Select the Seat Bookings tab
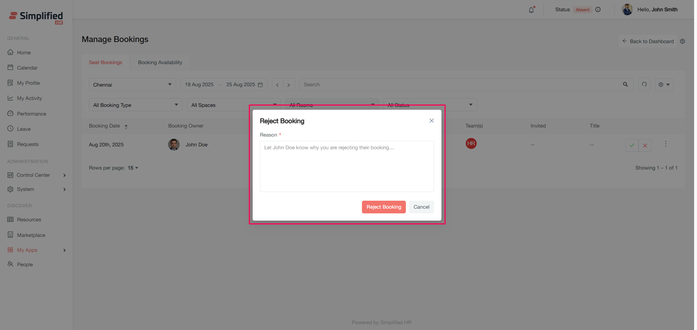The image size is (697, 330). (x=105, y=62)
